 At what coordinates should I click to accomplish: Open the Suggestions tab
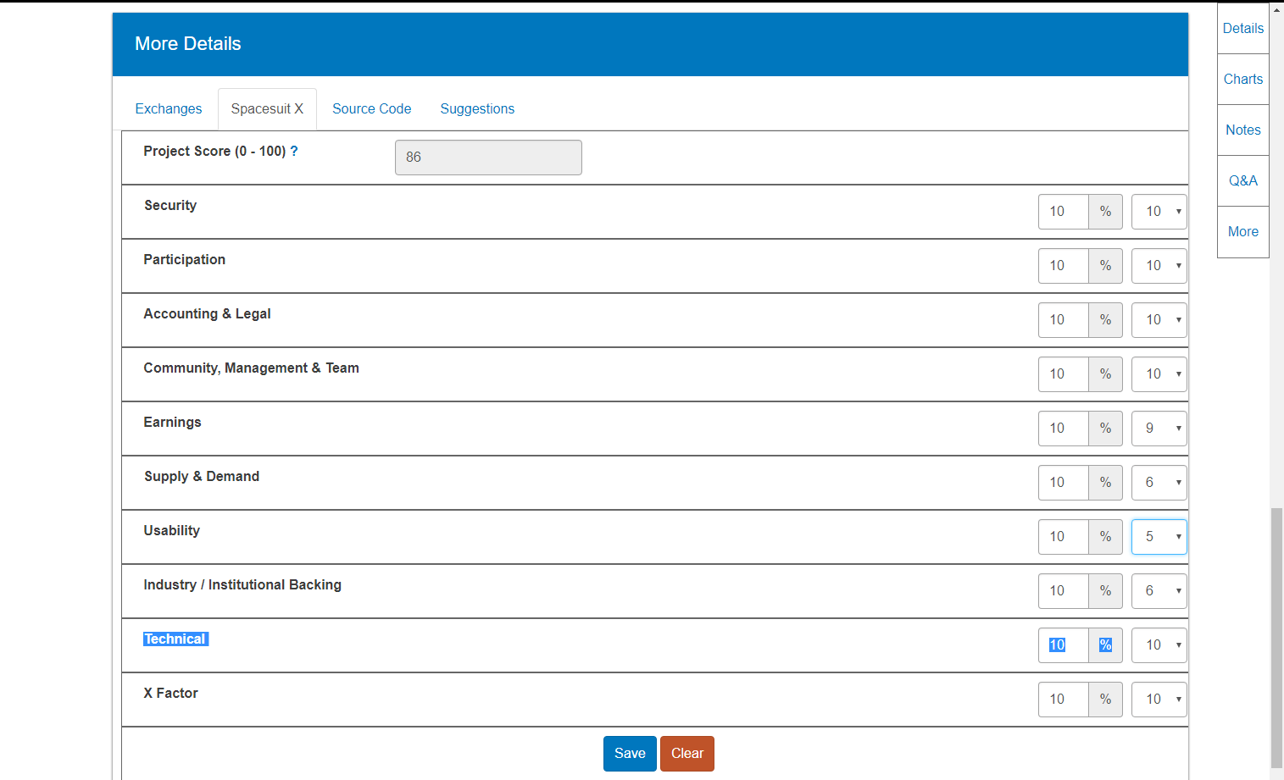477,108
